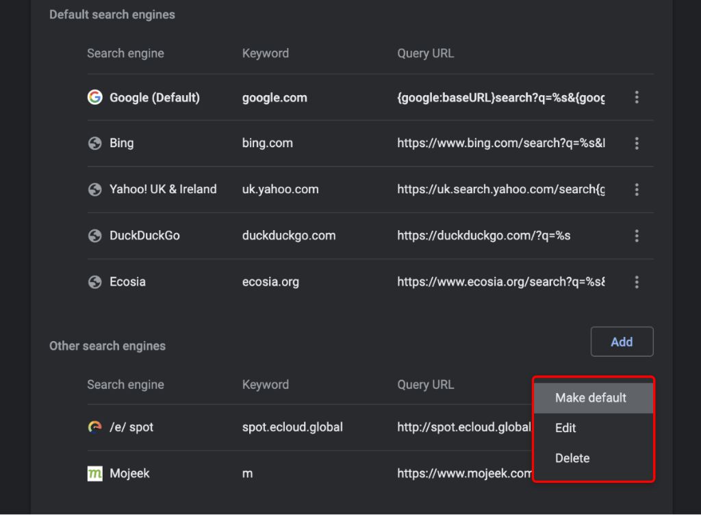Screen dimensions: 701x515
Task: Select the Mojeek engine name
Action: (129, 473)
